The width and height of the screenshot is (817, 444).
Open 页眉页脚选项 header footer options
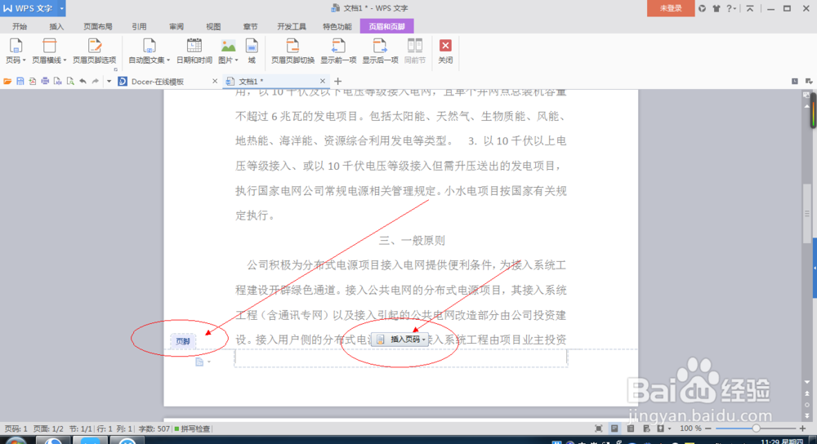(x=94, y=51)
